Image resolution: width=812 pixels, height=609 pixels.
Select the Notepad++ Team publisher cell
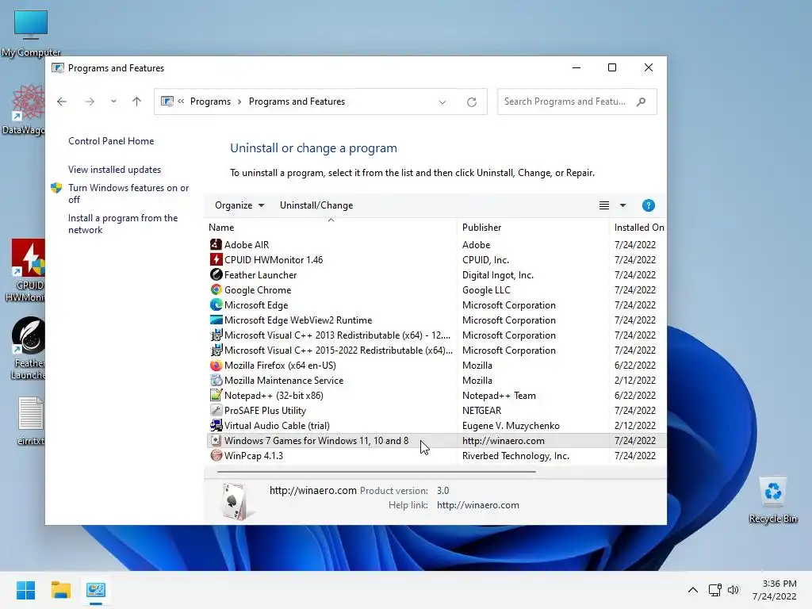pyautogui.click(x=499, y=395)
